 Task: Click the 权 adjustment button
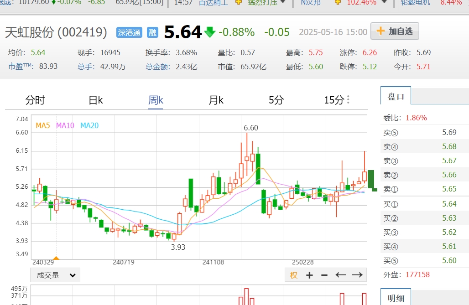(294, 275)
